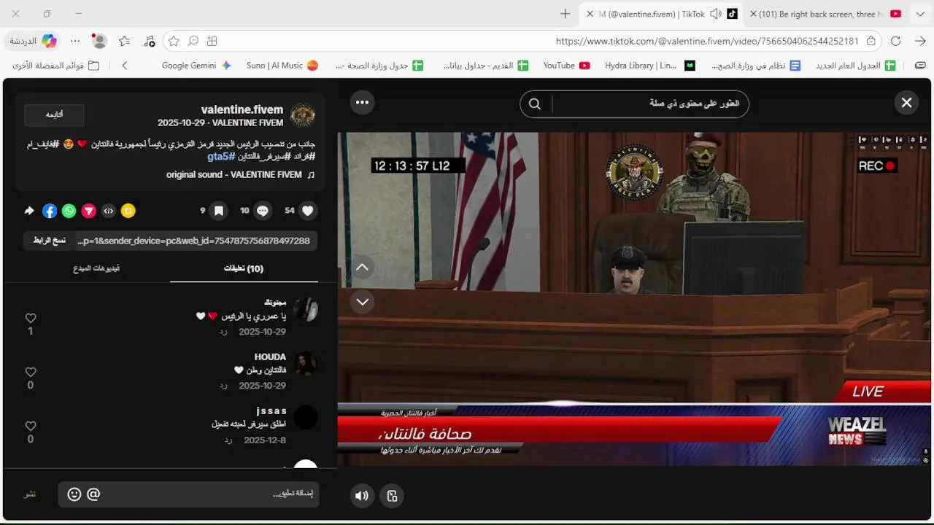Screen dimensions: 934x525
Task: Open the embed code icon
Action: [109, 211]
